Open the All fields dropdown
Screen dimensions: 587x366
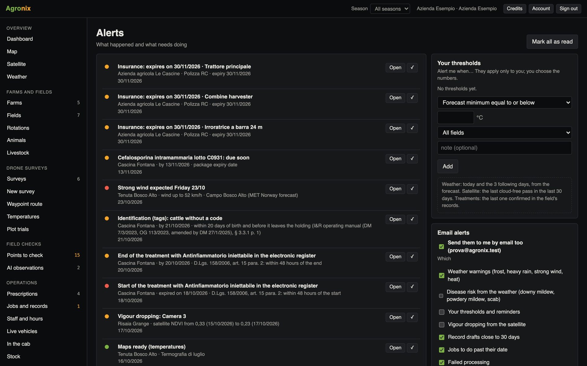[x=504, y=133]
